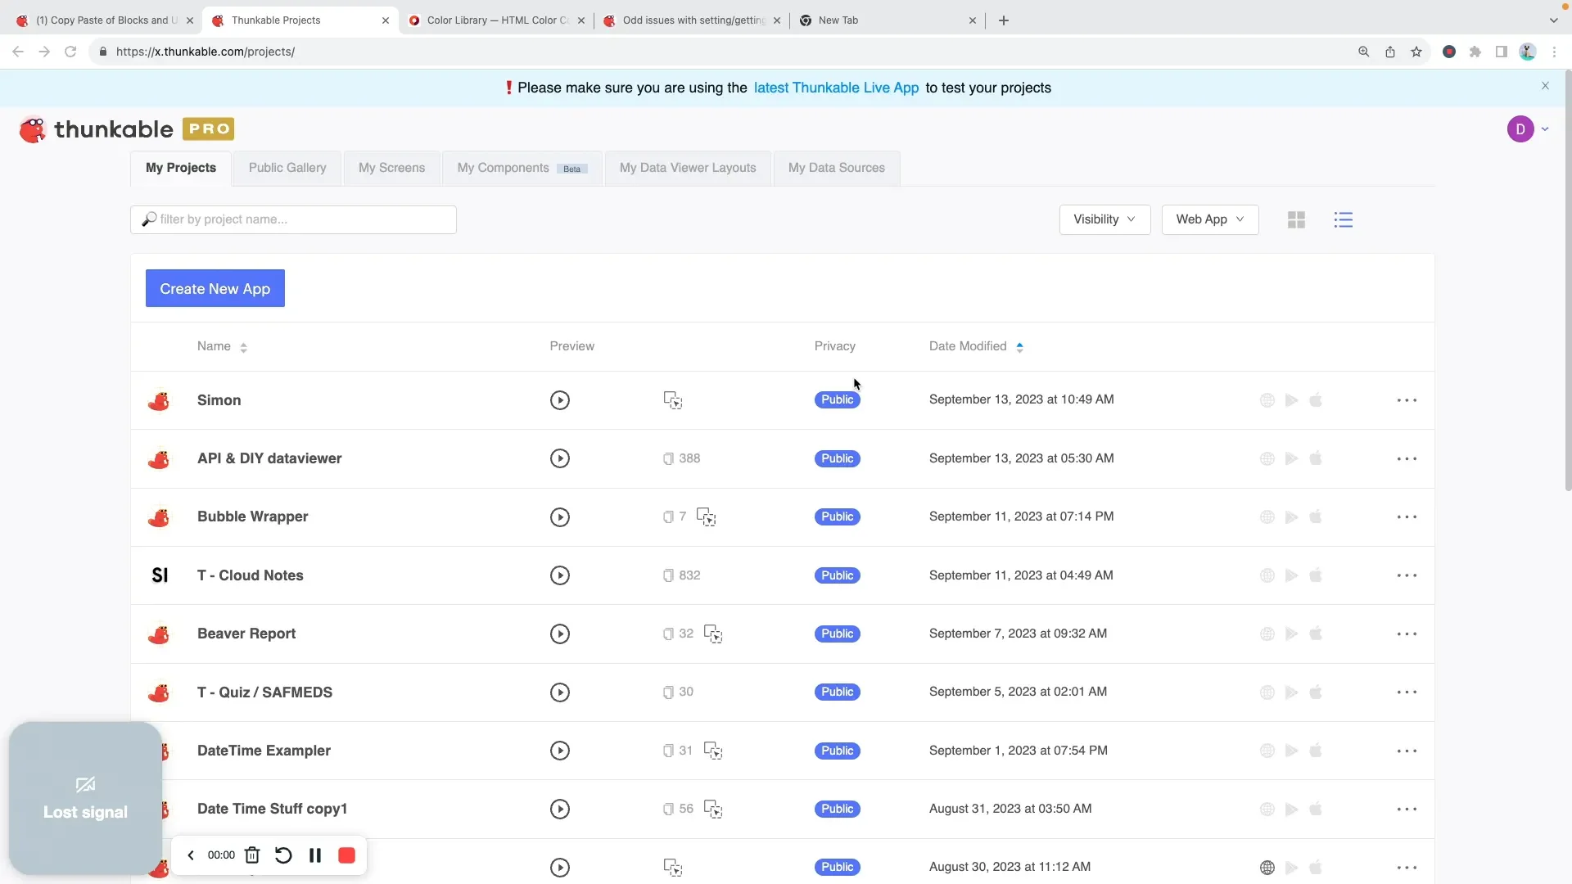Click the remix icon in Simon row

tap(673, 400)
